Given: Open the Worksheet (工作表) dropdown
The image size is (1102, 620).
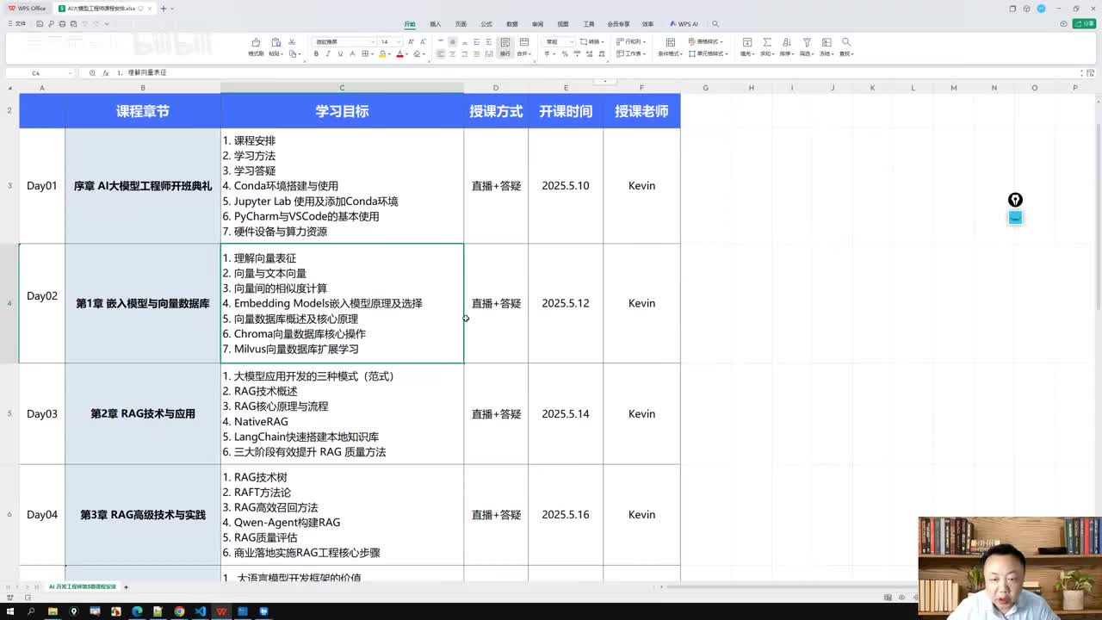Looking at the screenshot, I should pos(632,53).
